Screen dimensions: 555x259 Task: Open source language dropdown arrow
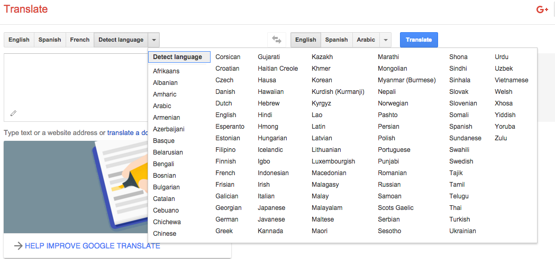(153, 40)
